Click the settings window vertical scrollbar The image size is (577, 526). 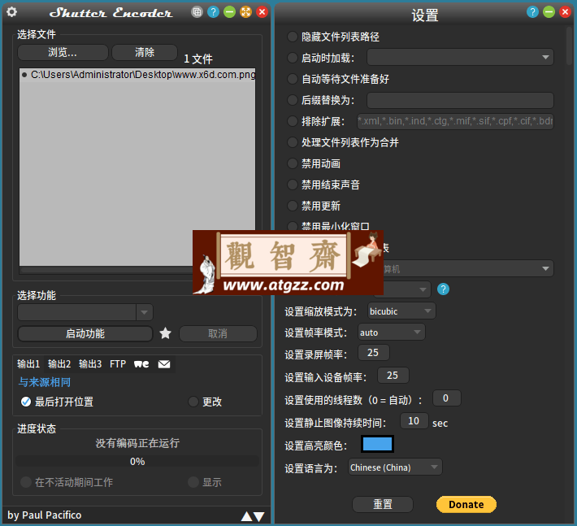(569, 46)
